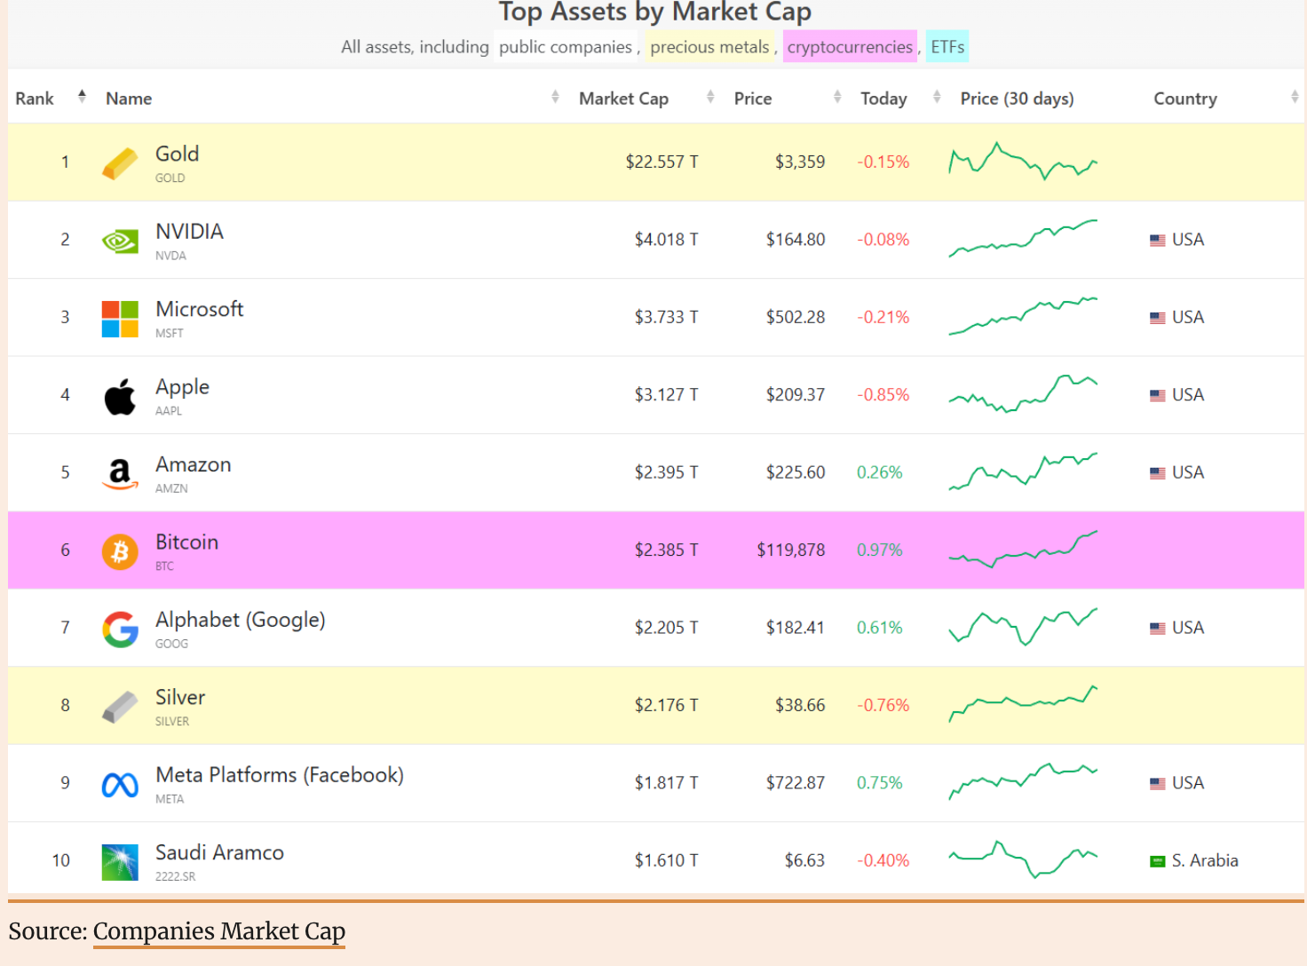
Task: Open the Companies Market Cap source link
Action: click(x=219, y=931)
